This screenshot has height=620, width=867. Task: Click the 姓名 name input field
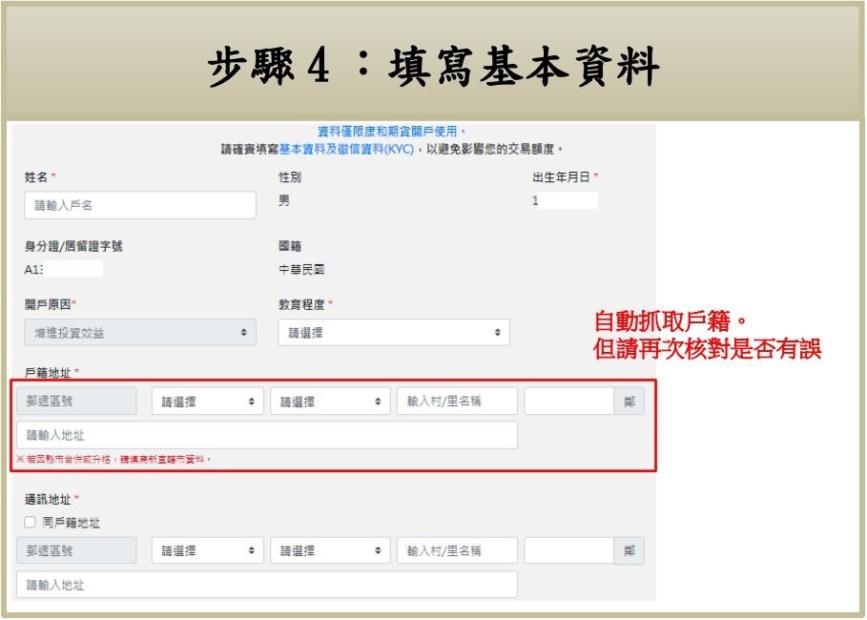coord(140,205)
